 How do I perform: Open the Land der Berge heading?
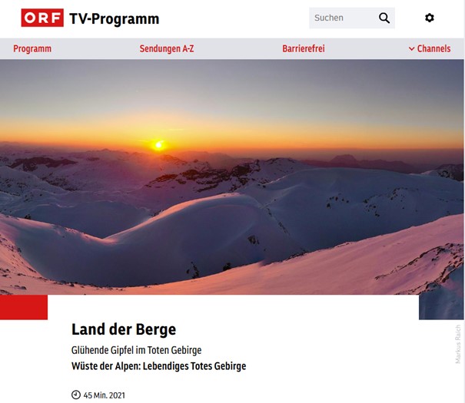tap(124, 329)
